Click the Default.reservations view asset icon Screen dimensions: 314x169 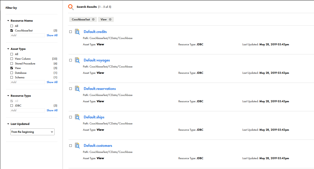click(x=77, y=89)
